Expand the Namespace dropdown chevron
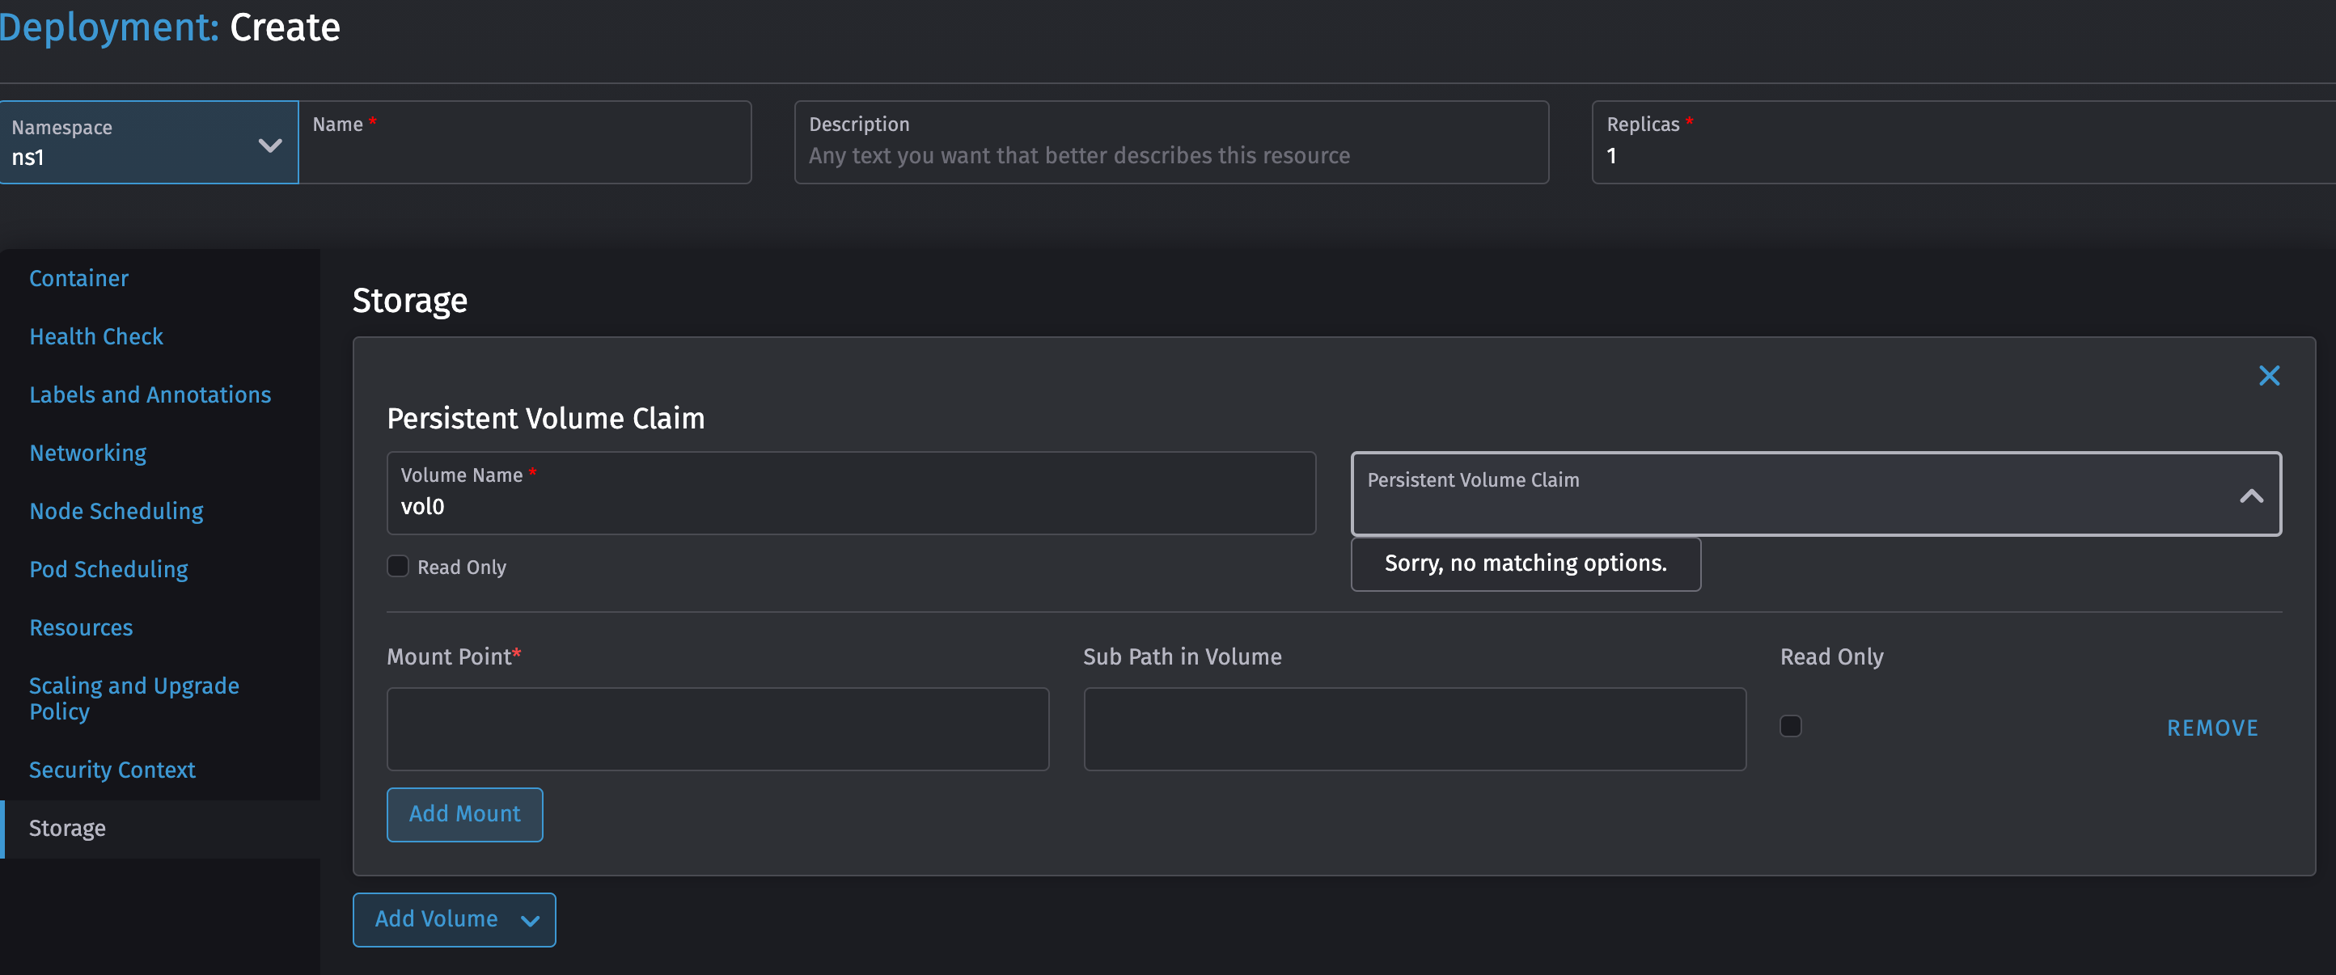Image resolution: width=2336 pixels, height=975 pixels. click(269, 145)
